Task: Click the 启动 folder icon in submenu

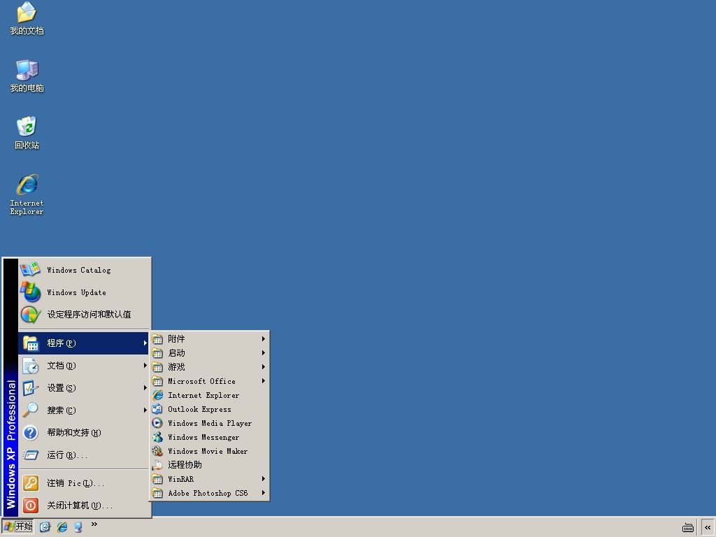Action: tap(157, 353)
